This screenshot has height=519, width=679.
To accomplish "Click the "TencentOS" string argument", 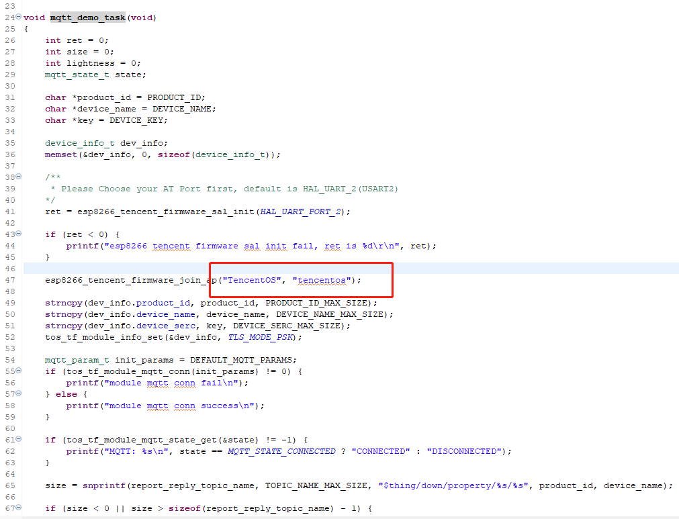I will point(252,280).
